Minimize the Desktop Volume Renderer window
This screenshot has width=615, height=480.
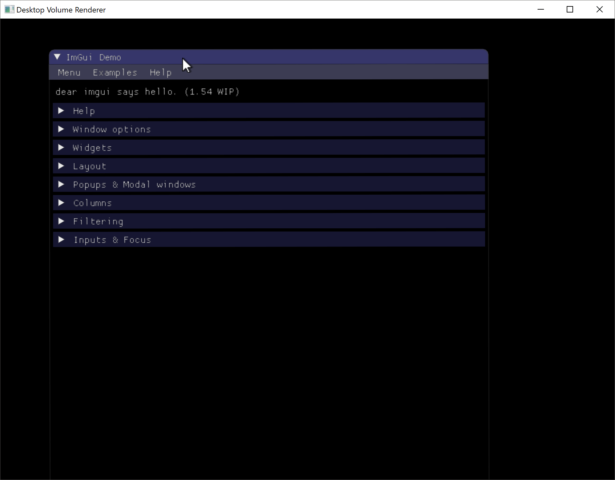(x=541, y=9)
